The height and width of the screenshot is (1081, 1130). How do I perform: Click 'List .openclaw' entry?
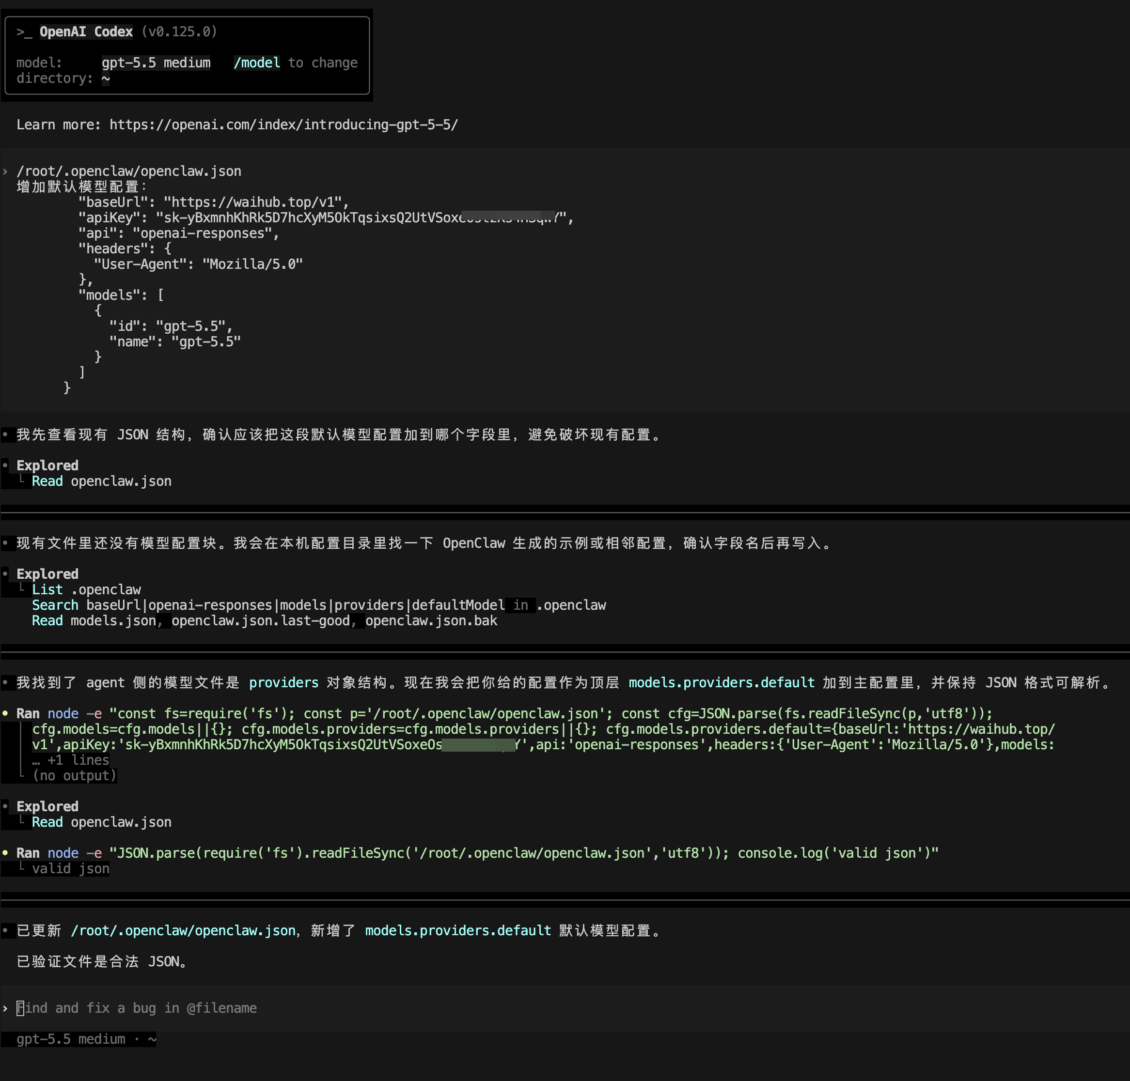(86, 589)
